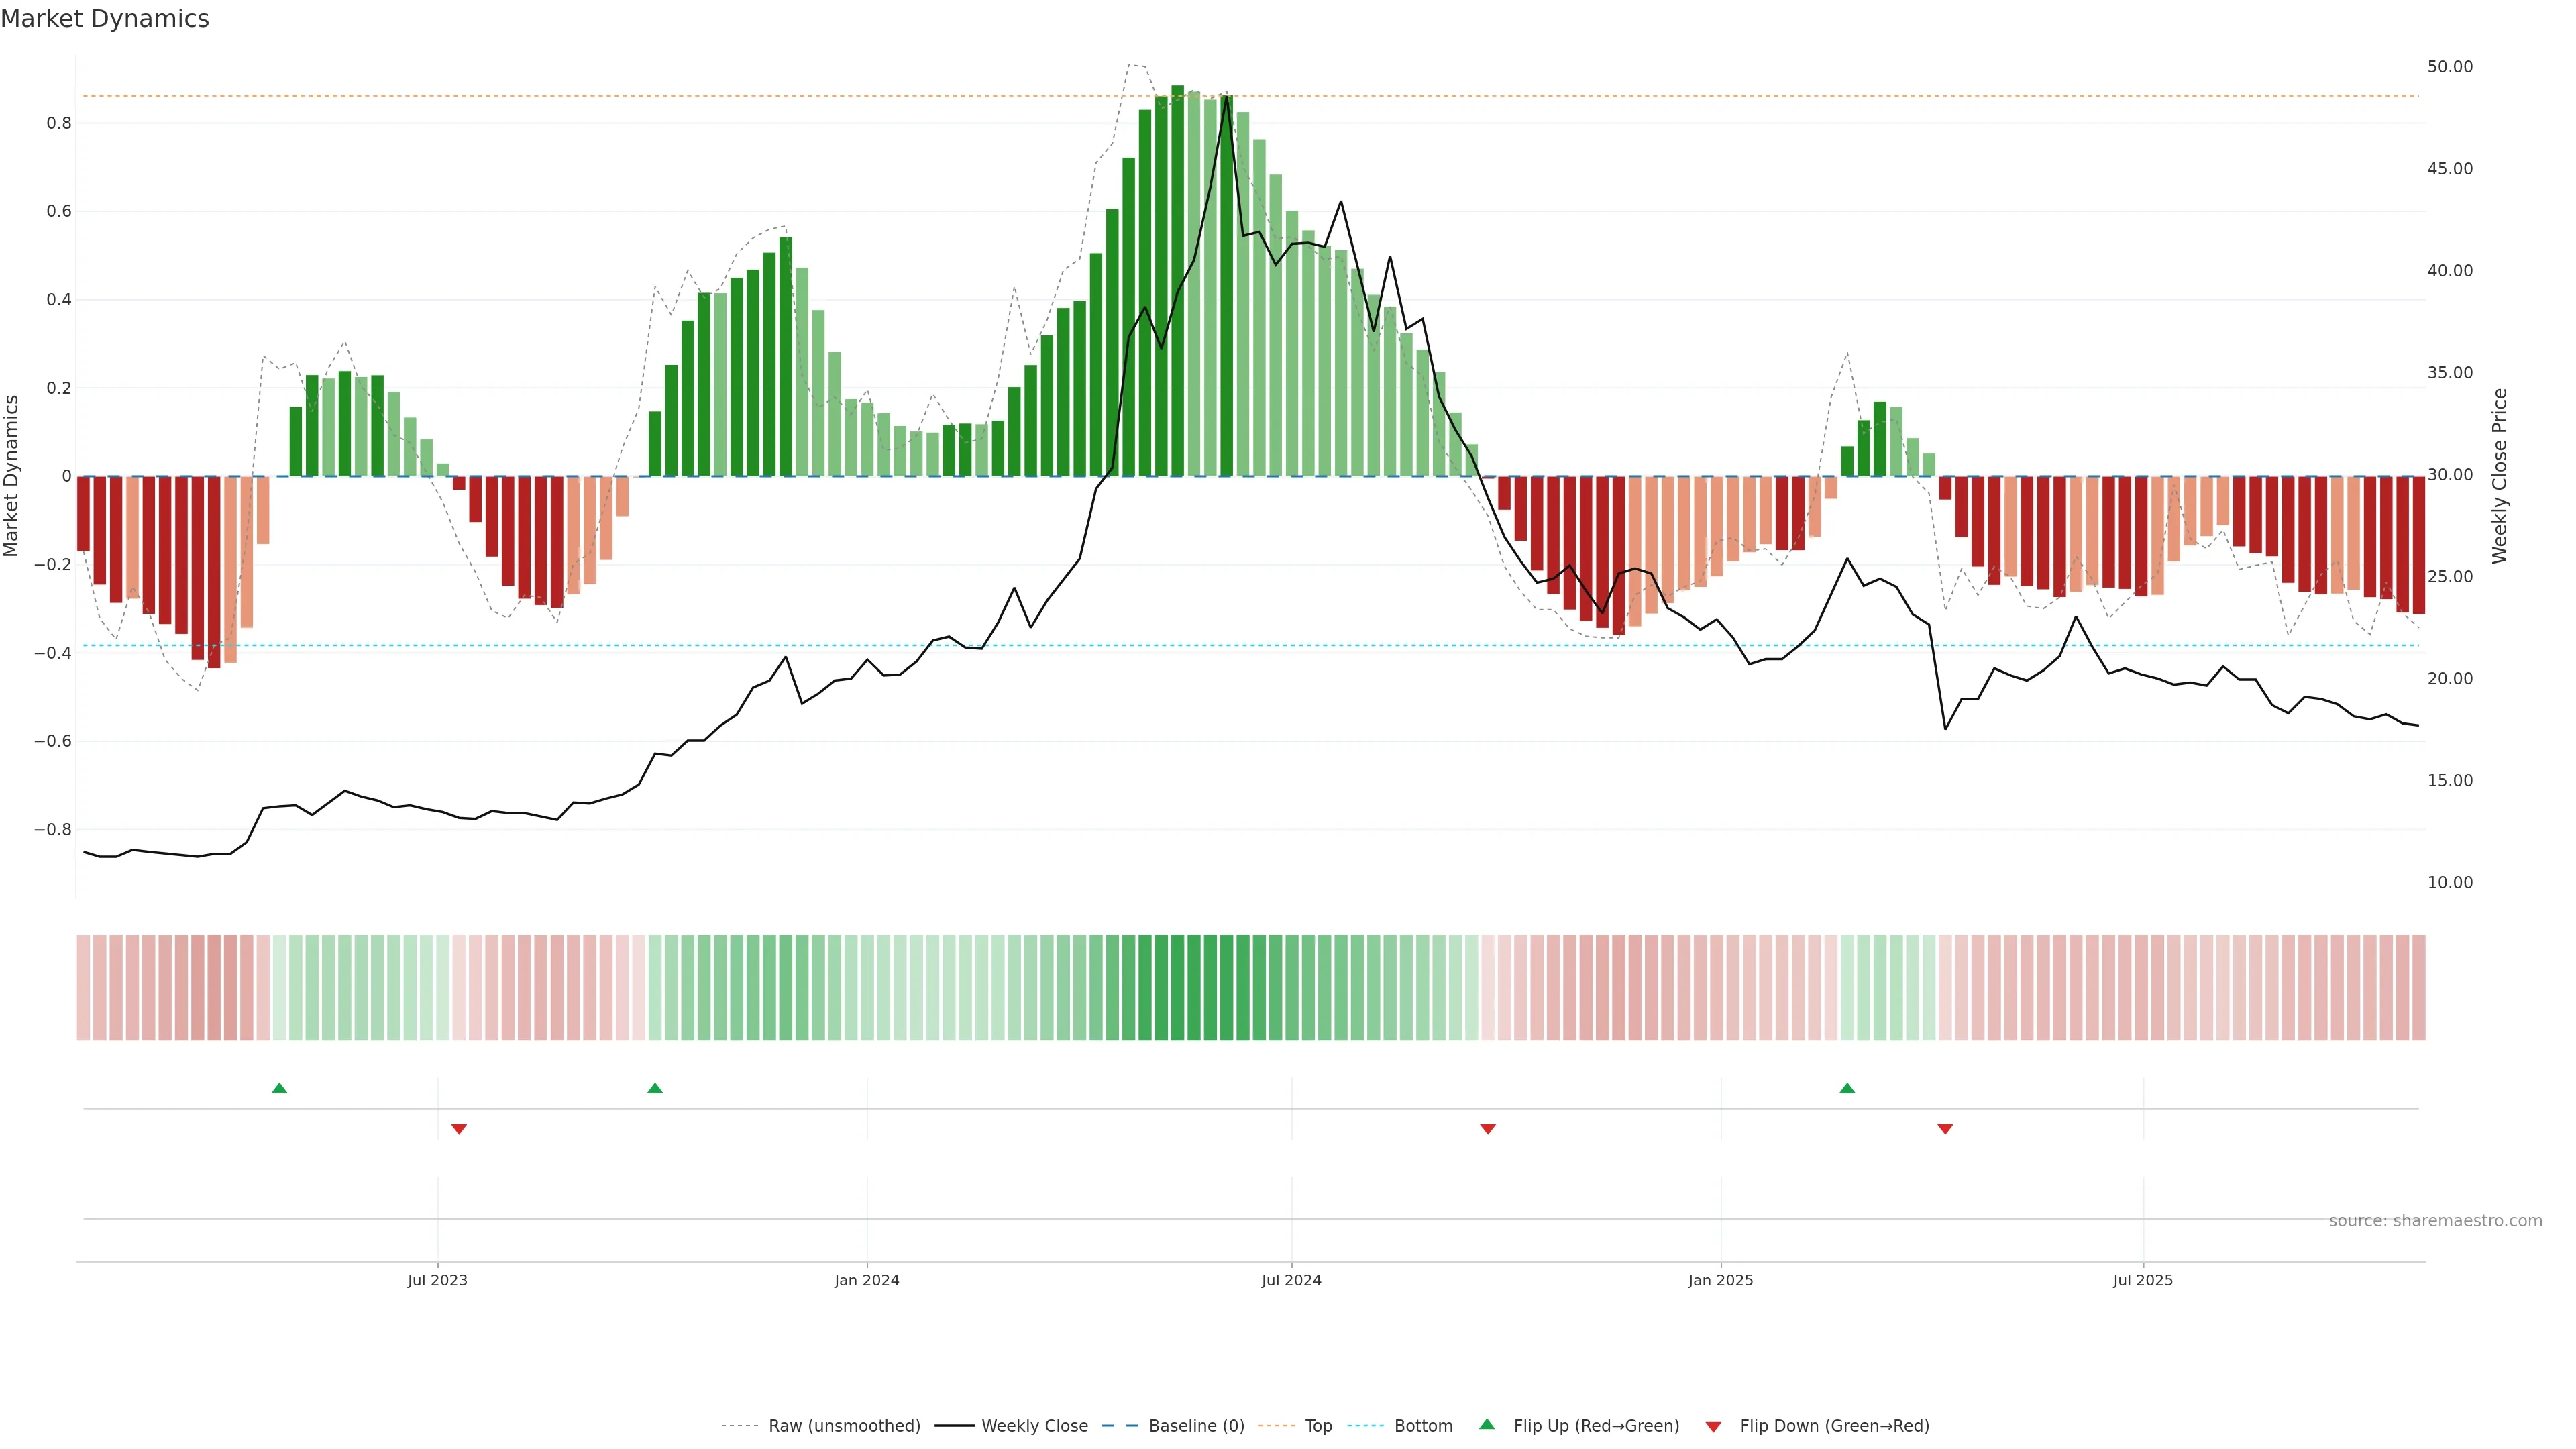The image size is (2576, 1449).
Task: Toggle the Baseline (0) legend entry
Action: coord(1196,1426)
